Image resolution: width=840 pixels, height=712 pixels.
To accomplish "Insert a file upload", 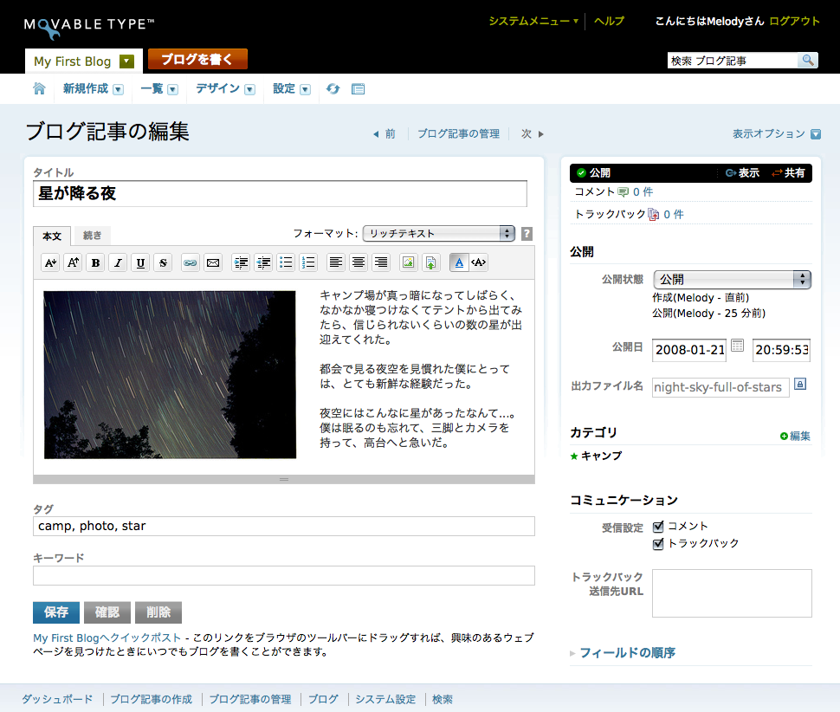I will (430, 262).
